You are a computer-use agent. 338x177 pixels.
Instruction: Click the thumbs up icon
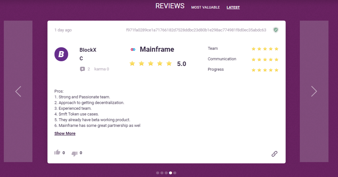(57, 153)
